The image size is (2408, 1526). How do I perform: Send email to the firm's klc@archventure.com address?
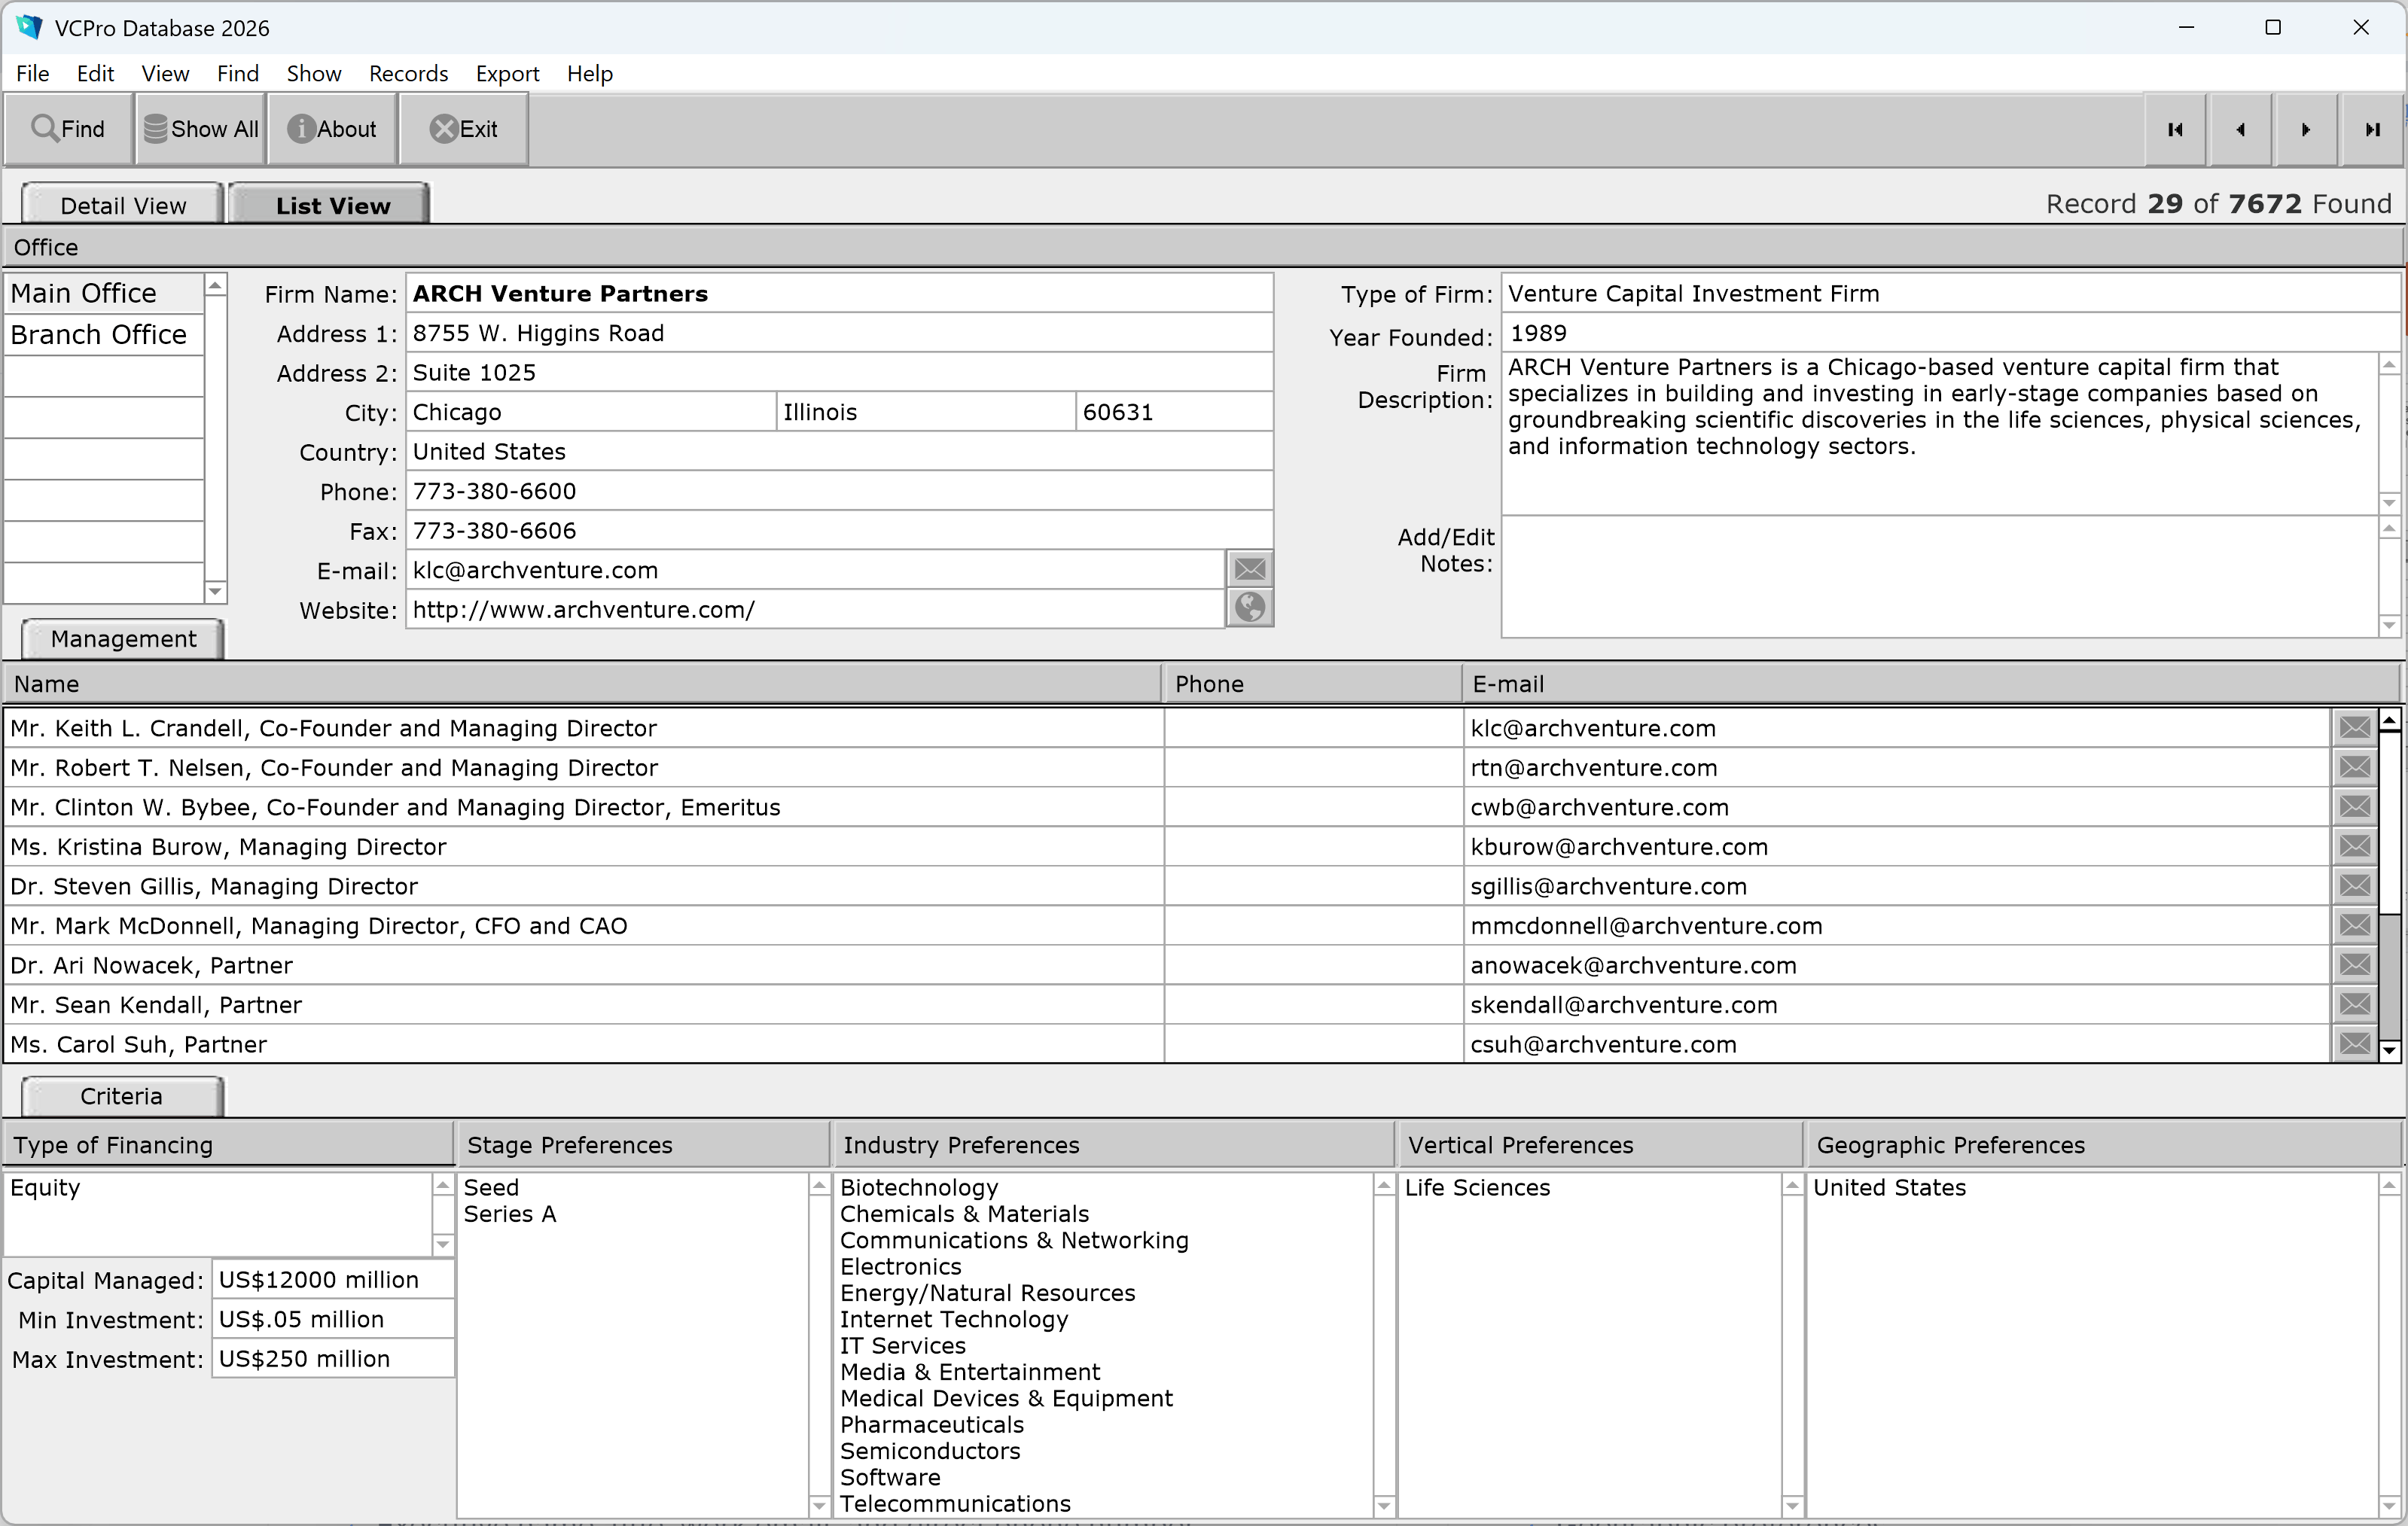tap(1250, 569)
